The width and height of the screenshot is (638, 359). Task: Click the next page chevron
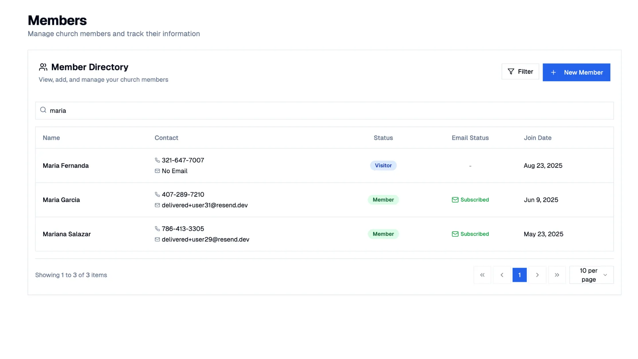[x=537, y=275]
